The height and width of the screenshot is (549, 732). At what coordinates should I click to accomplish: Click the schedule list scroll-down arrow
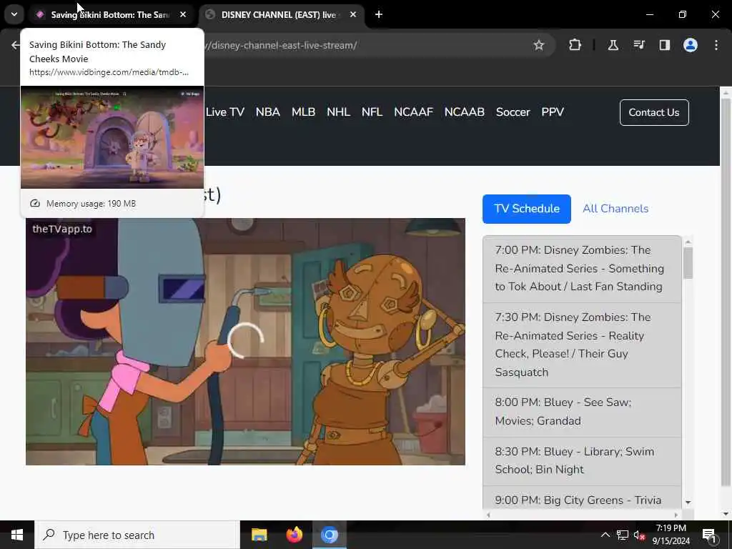[x=688, y=503]
